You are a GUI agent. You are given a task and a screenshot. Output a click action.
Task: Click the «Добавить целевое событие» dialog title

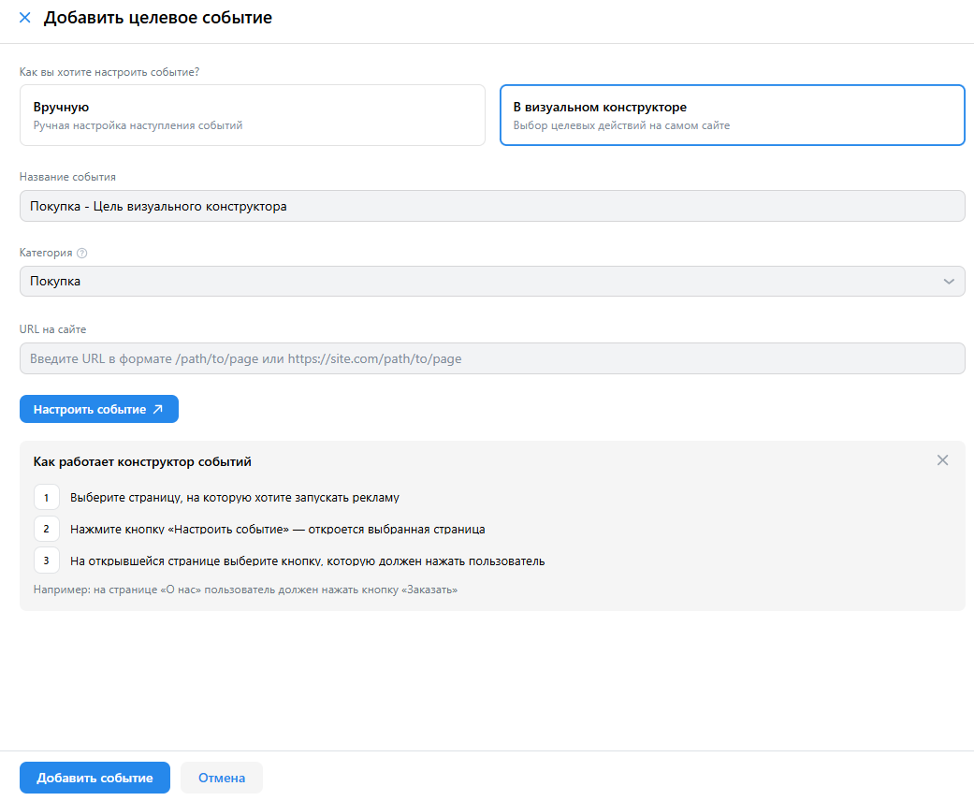[158, 18]
